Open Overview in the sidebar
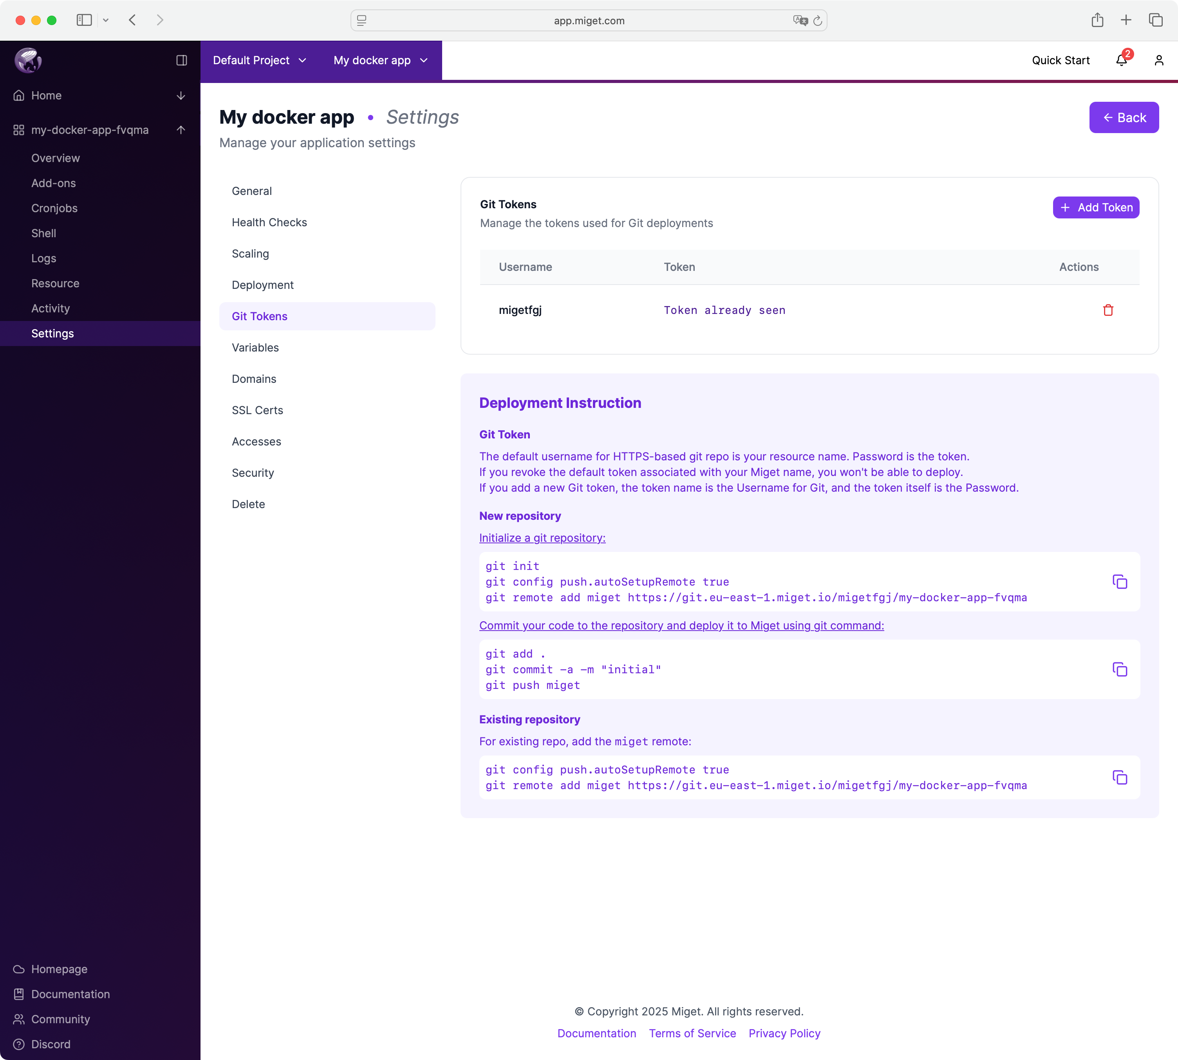The image size is (1178, 1060). pyautogui.click(x=55, y=158)
